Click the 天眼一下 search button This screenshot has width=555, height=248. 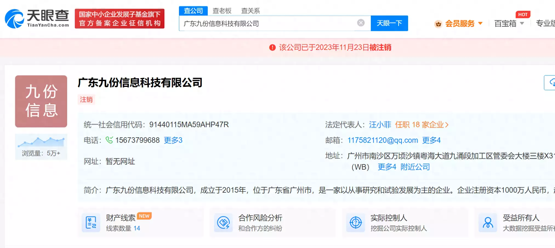[x=389, y=23]
